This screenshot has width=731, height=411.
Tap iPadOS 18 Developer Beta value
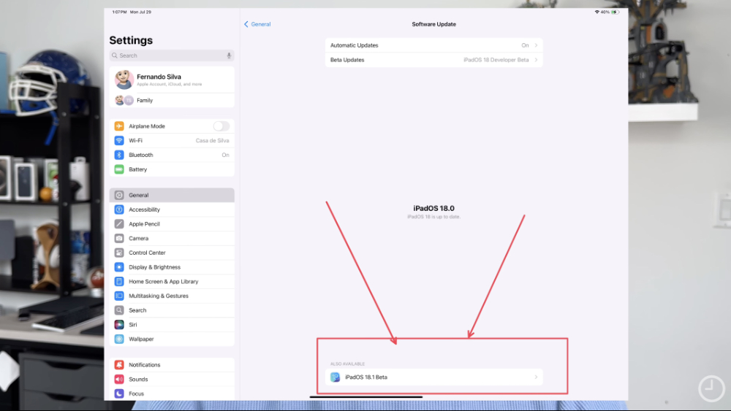(x=496, y=60)
